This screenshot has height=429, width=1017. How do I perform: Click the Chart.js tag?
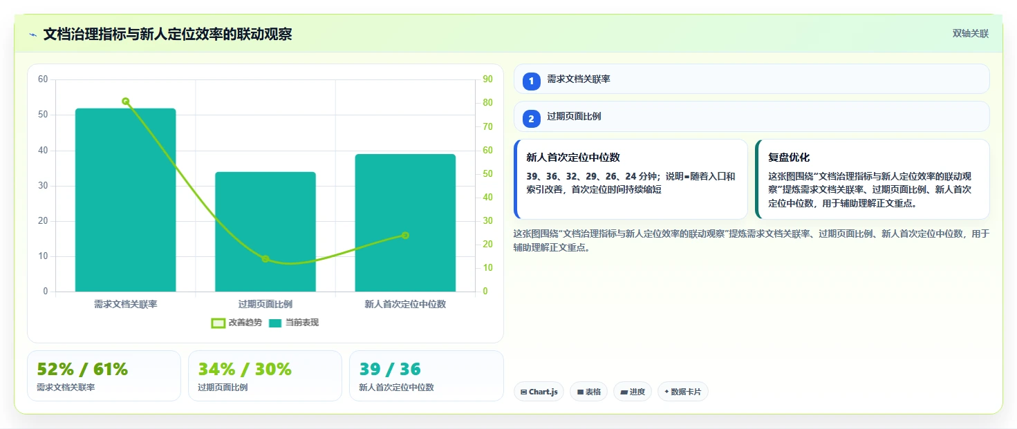(x=539, y=392)
